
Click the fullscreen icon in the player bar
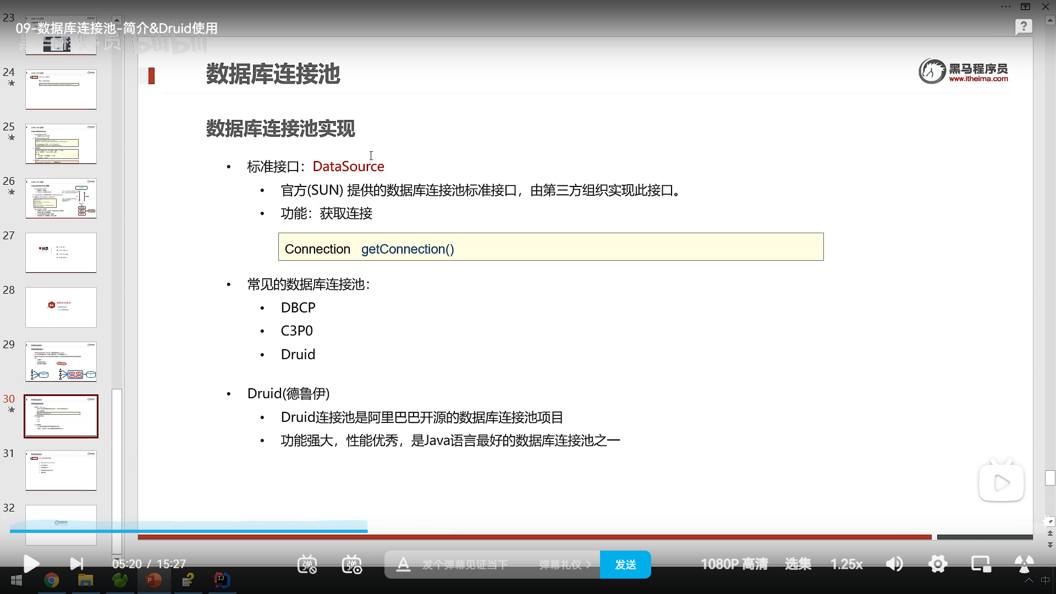coord(1024,564)
